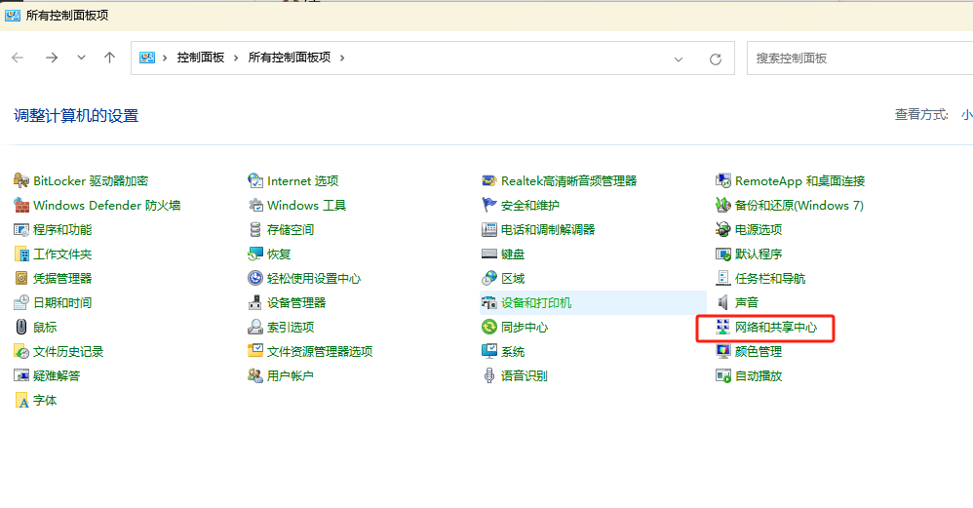This screenshot has width=973, height=508.
Task: Open the 设备管理器 link
Action: (x=296, y=303)
